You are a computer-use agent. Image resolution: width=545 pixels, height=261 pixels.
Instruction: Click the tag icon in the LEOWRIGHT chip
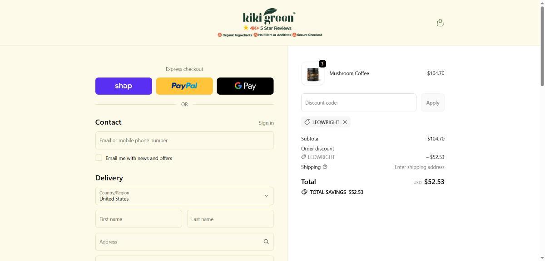[x=307, y=122]
